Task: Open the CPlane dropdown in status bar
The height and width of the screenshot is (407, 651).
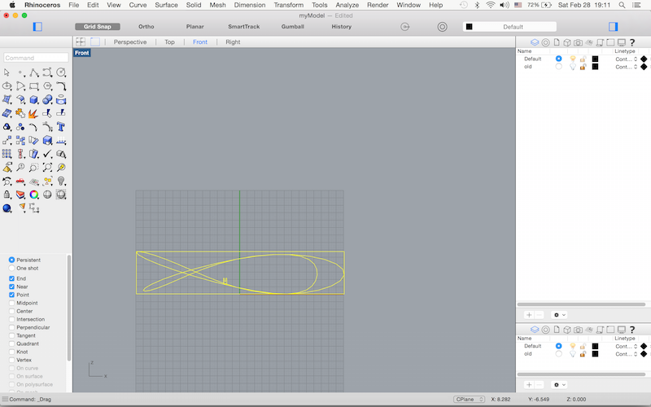Action: pyautogui.click(x=470, y=399)
